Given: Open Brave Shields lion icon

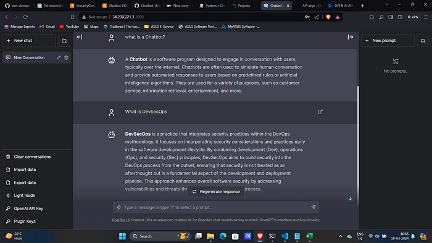Looking at the screenshot, I should 328,17.
